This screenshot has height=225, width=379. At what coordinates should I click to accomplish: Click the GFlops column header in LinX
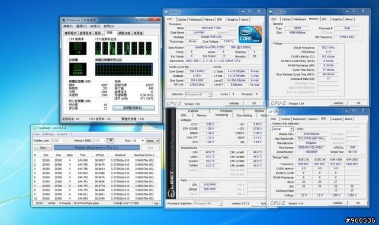coord(99,155)
